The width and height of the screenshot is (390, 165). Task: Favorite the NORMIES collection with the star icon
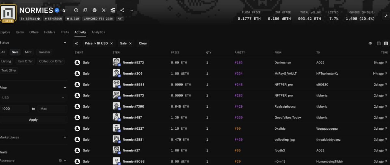pyautogui.click(x=64, y=10)
